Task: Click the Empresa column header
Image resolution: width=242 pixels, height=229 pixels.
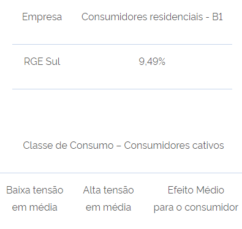Action: click(x=42, y=17)
